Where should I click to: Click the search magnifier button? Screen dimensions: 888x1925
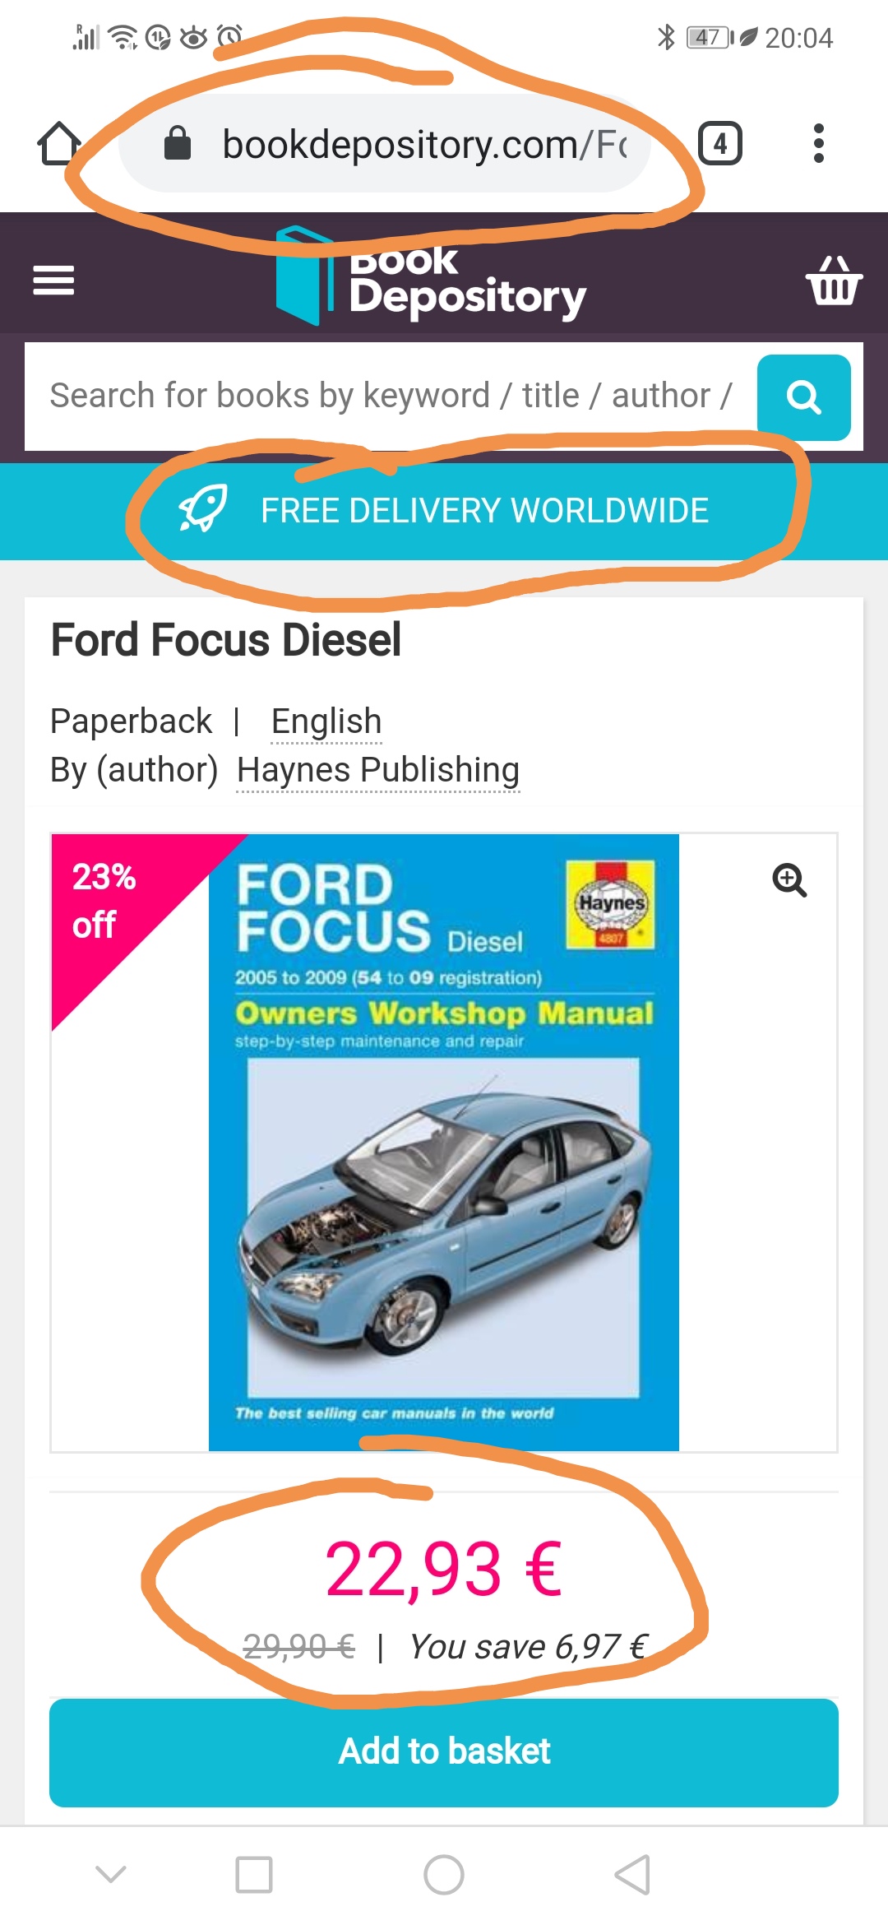803,397
